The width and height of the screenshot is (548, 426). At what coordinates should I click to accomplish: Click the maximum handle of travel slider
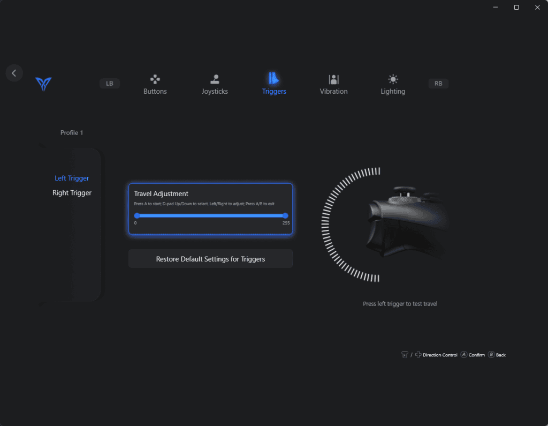[285, 215]
